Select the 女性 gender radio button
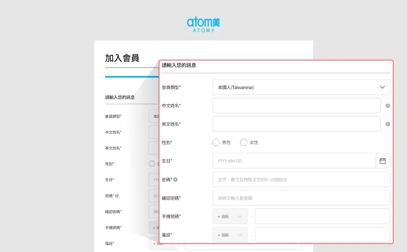The image size is (407, 252). 243,142
